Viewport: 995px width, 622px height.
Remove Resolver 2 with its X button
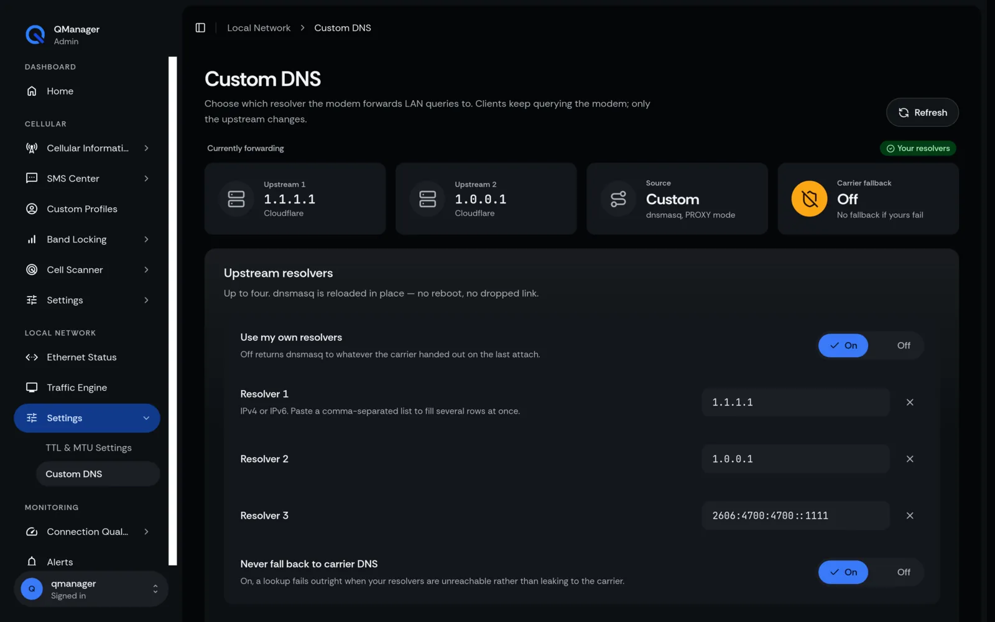click(x=910, y=459)
